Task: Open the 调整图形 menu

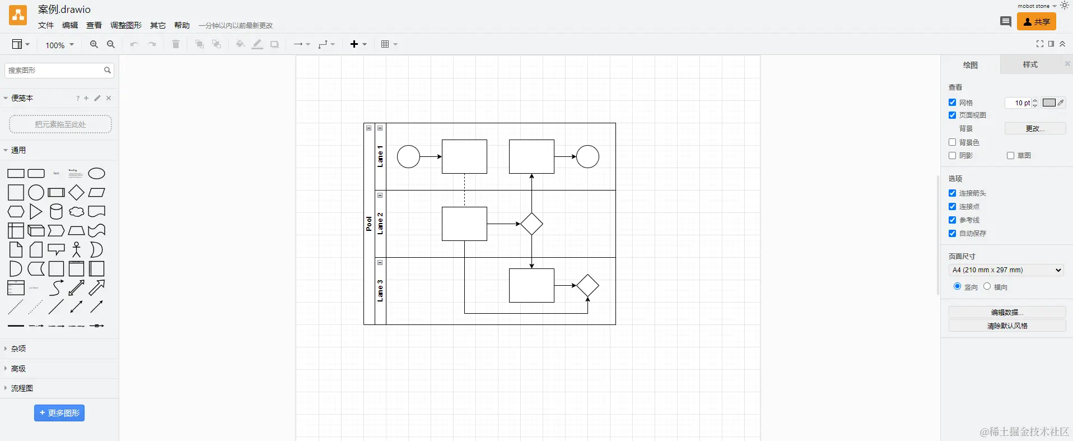Action: [x=126, y=25]
